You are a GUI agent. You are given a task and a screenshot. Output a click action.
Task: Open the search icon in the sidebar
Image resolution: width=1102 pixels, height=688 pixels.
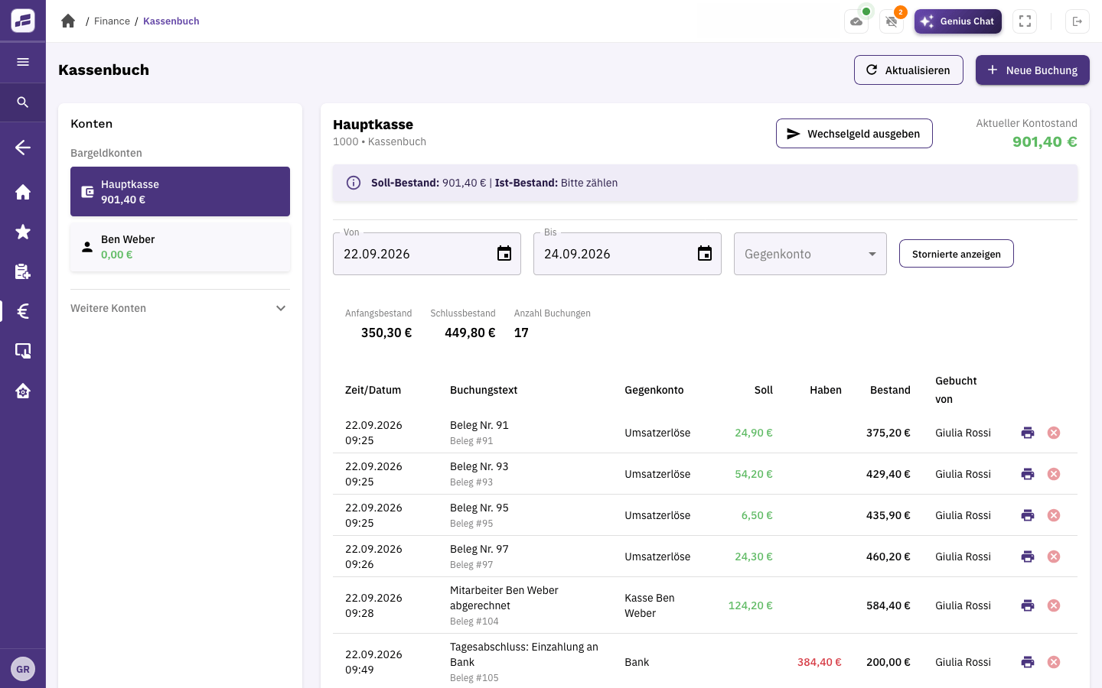[23, 102]
